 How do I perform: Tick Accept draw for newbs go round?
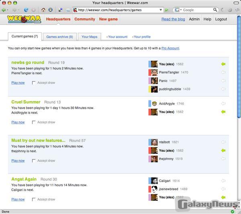(34, 83)
